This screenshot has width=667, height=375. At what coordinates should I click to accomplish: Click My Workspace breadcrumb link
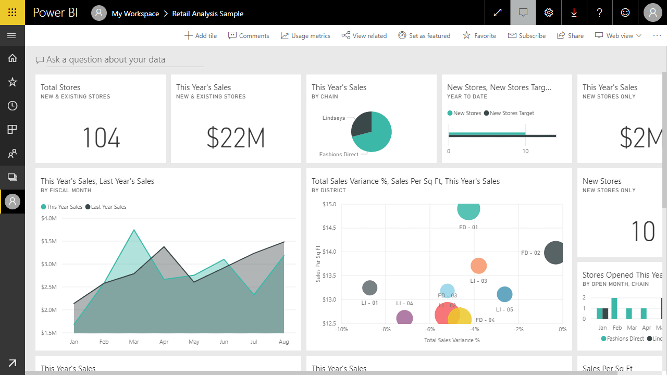(135, 14)
